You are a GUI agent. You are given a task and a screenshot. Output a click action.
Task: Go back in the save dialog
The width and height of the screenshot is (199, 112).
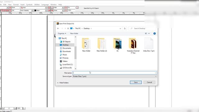click(58, 28)
